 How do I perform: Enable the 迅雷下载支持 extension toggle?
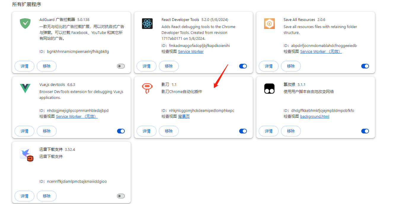coord(121,196)
